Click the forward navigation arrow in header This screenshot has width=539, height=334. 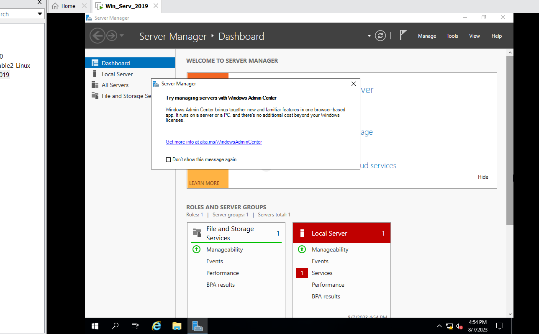tap(111, 36)
